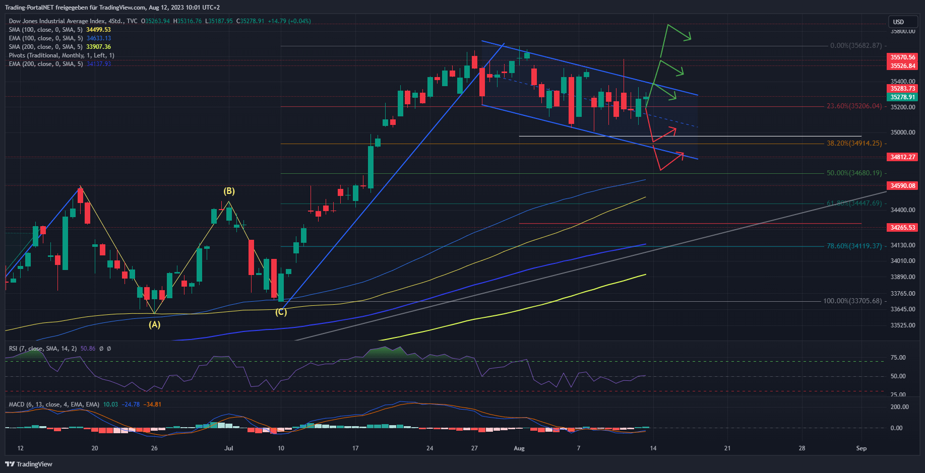This screenshot has height=473, width=925.
Task: Click the red 34812.27 price tag
Action: (902, 157)
